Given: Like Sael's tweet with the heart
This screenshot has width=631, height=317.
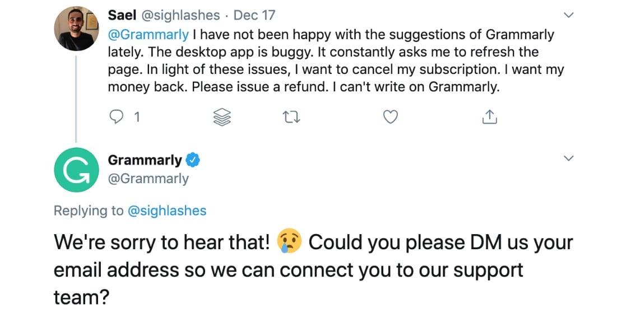Looking at the screenshot, I should [x=390, y=116].
